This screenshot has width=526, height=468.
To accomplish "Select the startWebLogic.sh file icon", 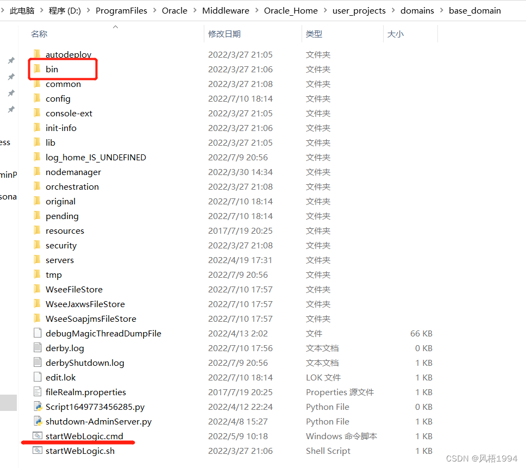I will (37, 450).
